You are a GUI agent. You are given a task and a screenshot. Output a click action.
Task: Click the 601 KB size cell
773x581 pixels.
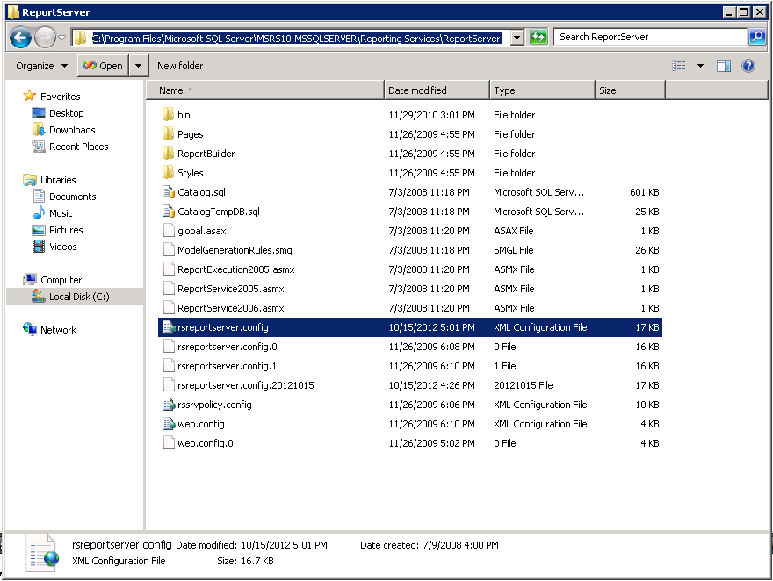[x=645, y=192]
